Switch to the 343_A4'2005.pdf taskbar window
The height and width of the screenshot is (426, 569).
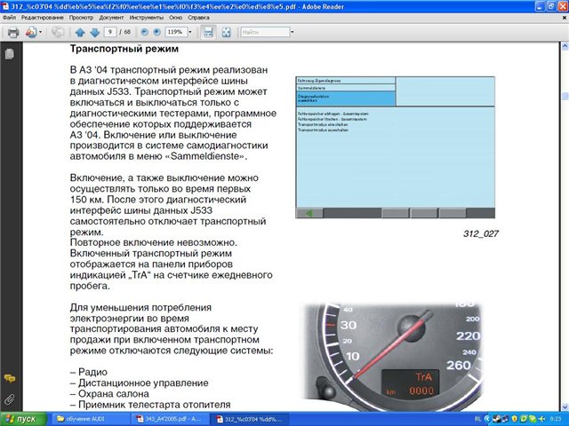[169, 419]
